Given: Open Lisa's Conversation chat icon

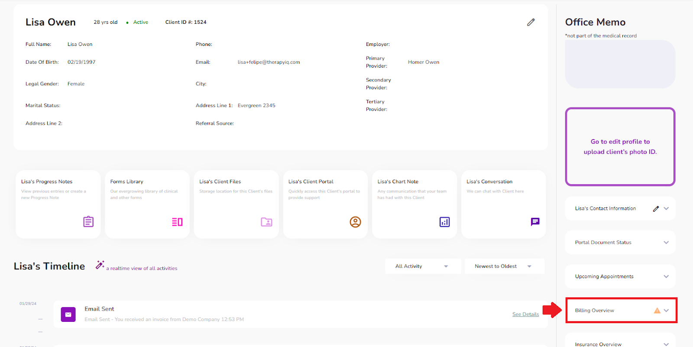Looking at the screenshot, I should click(x=535, y=222).
